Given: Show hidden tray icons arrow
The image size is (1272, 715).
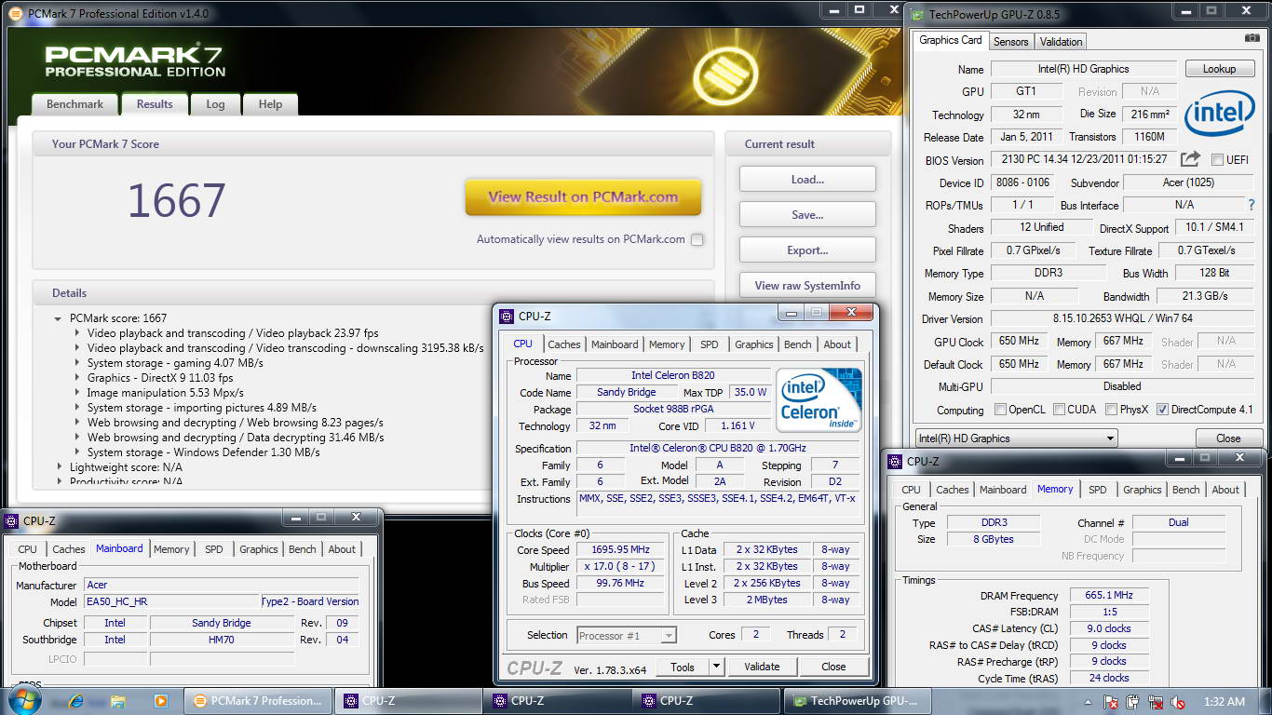Looking at the screenshot, I should pos(1089,702).
